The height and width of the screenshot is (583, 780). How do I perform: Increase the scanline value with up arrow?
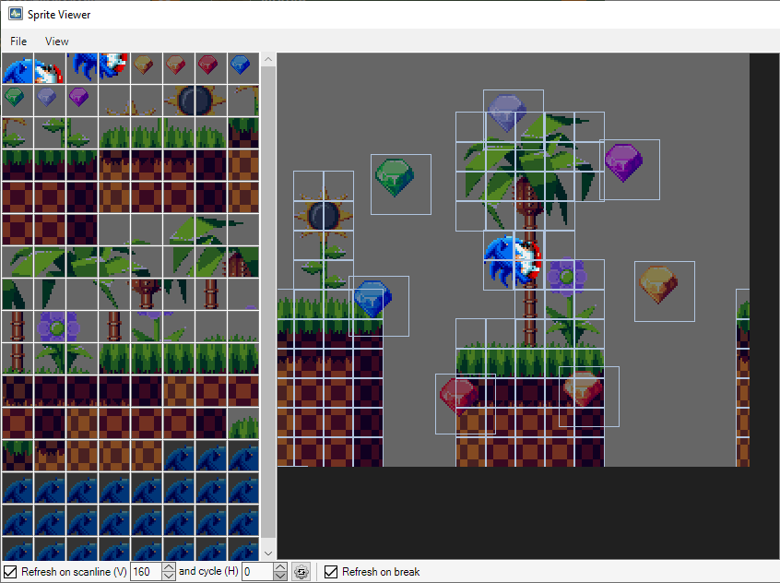tap(169, 567)
